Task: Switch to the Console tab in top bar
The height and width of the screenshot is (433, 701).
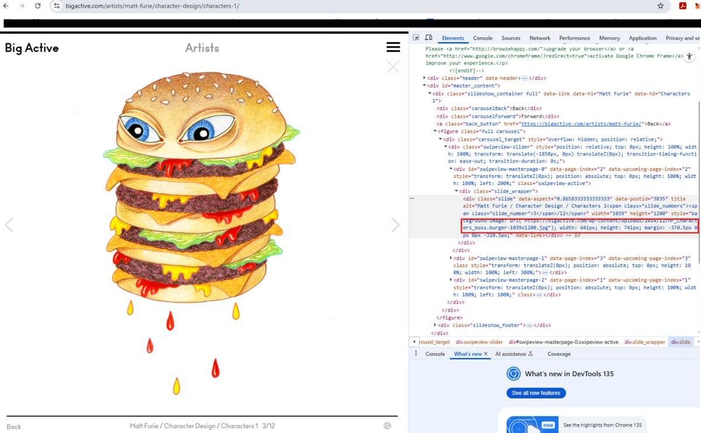Action: tap(483, 38)
